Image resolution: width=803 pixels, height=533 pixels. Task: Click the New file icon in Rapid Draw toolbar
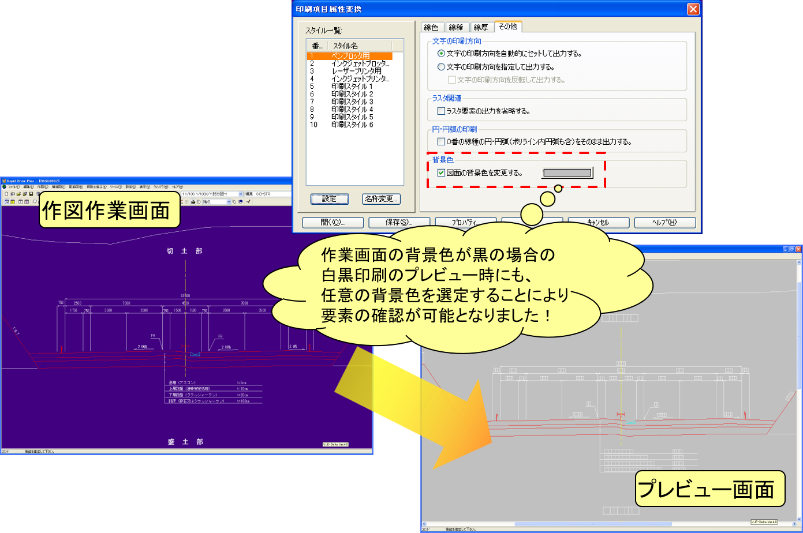[5, 194]
